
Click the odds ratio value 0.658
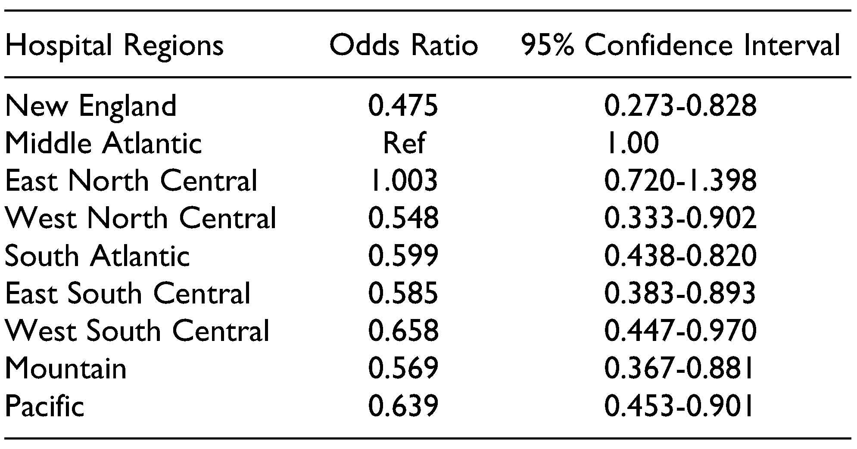(x=403, y=331)
